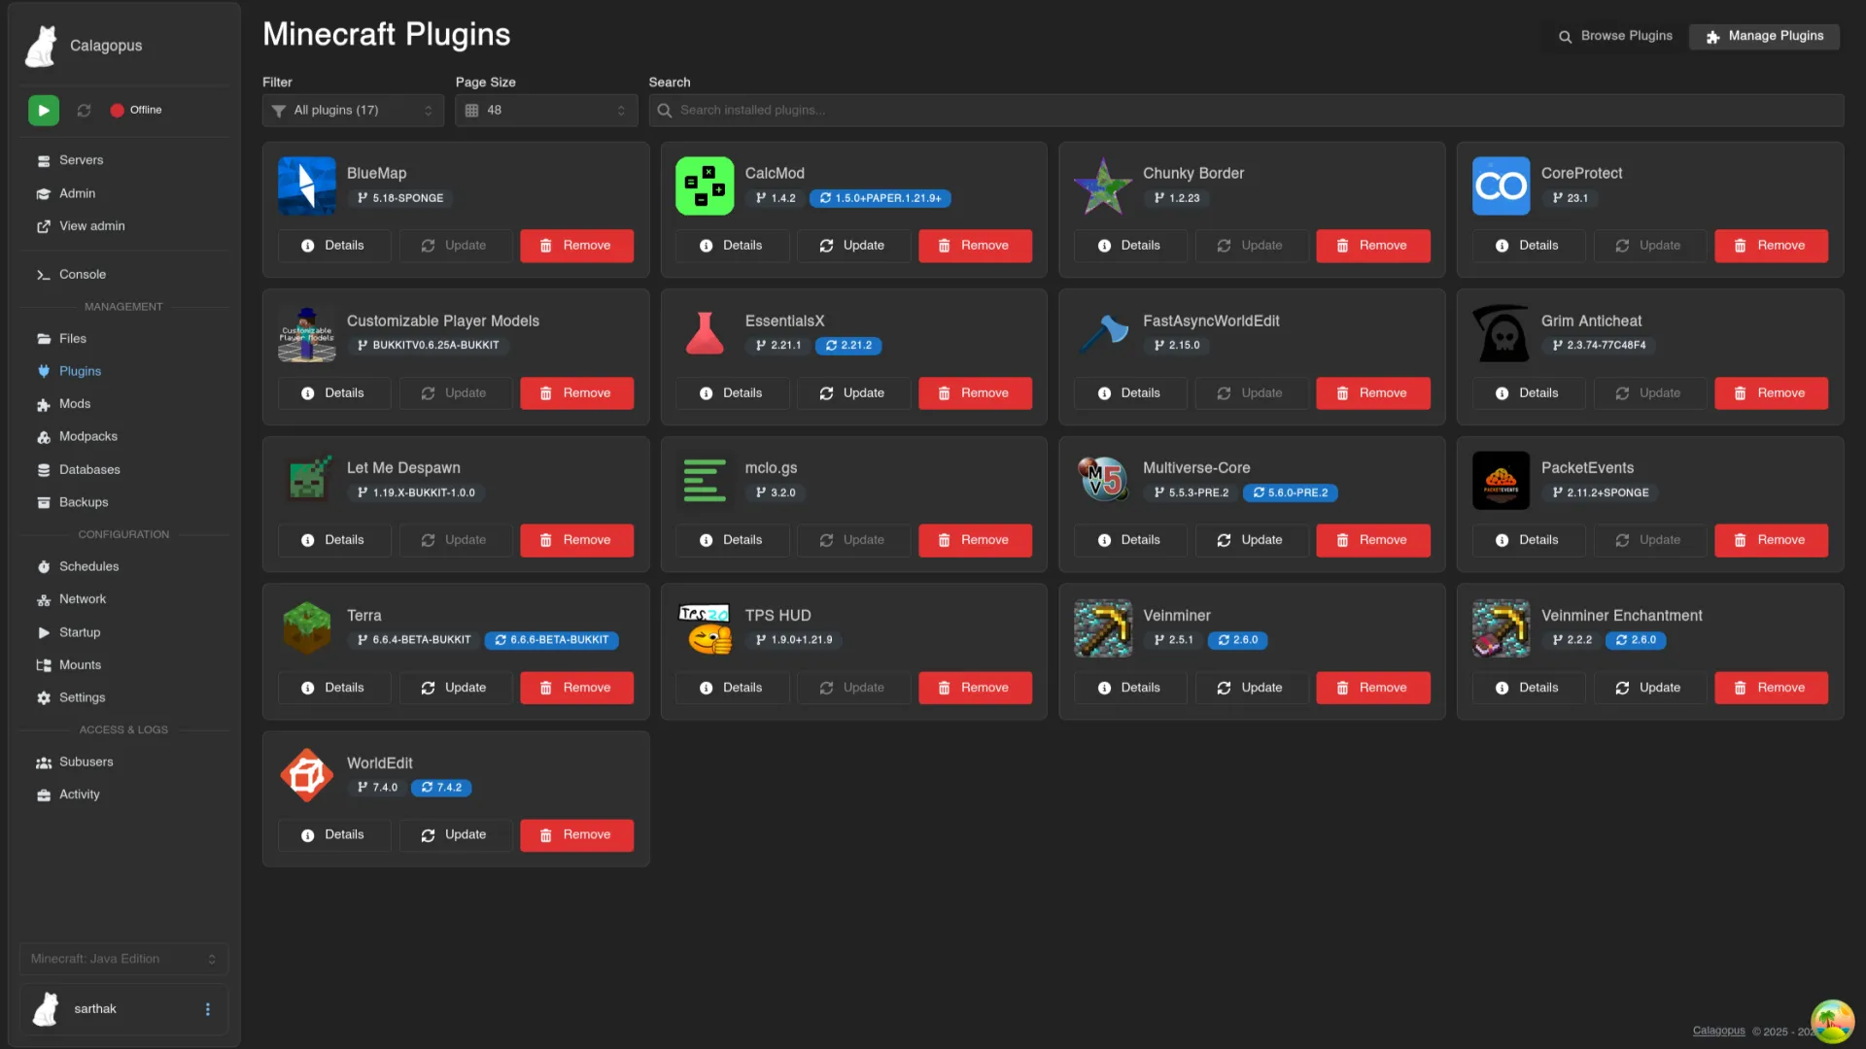Expand the Page Size dropdown
This screenshot has width=1866, height=1049.
coord(545,111)
